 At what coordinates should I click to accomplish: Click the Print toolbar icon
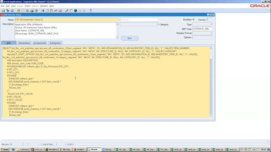click(32, 11)
